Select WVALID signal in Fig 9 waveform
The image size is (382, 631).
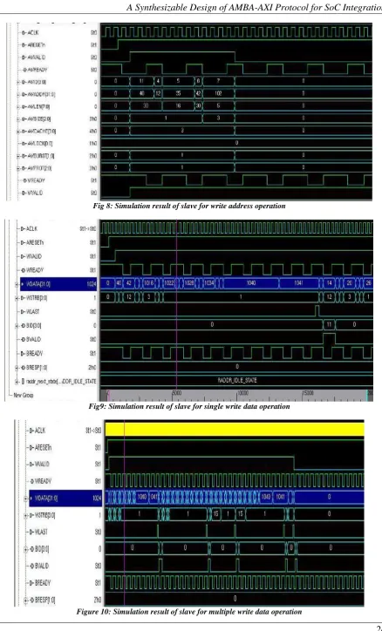[x=33, y=256]
